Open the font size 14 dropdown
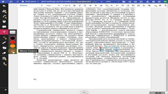 click(13, 32)
